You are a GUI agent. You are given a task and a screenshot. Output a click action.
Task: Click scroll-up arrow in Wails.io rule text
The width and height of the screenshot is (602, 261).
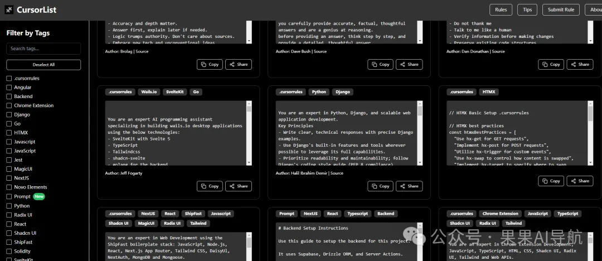249,104
